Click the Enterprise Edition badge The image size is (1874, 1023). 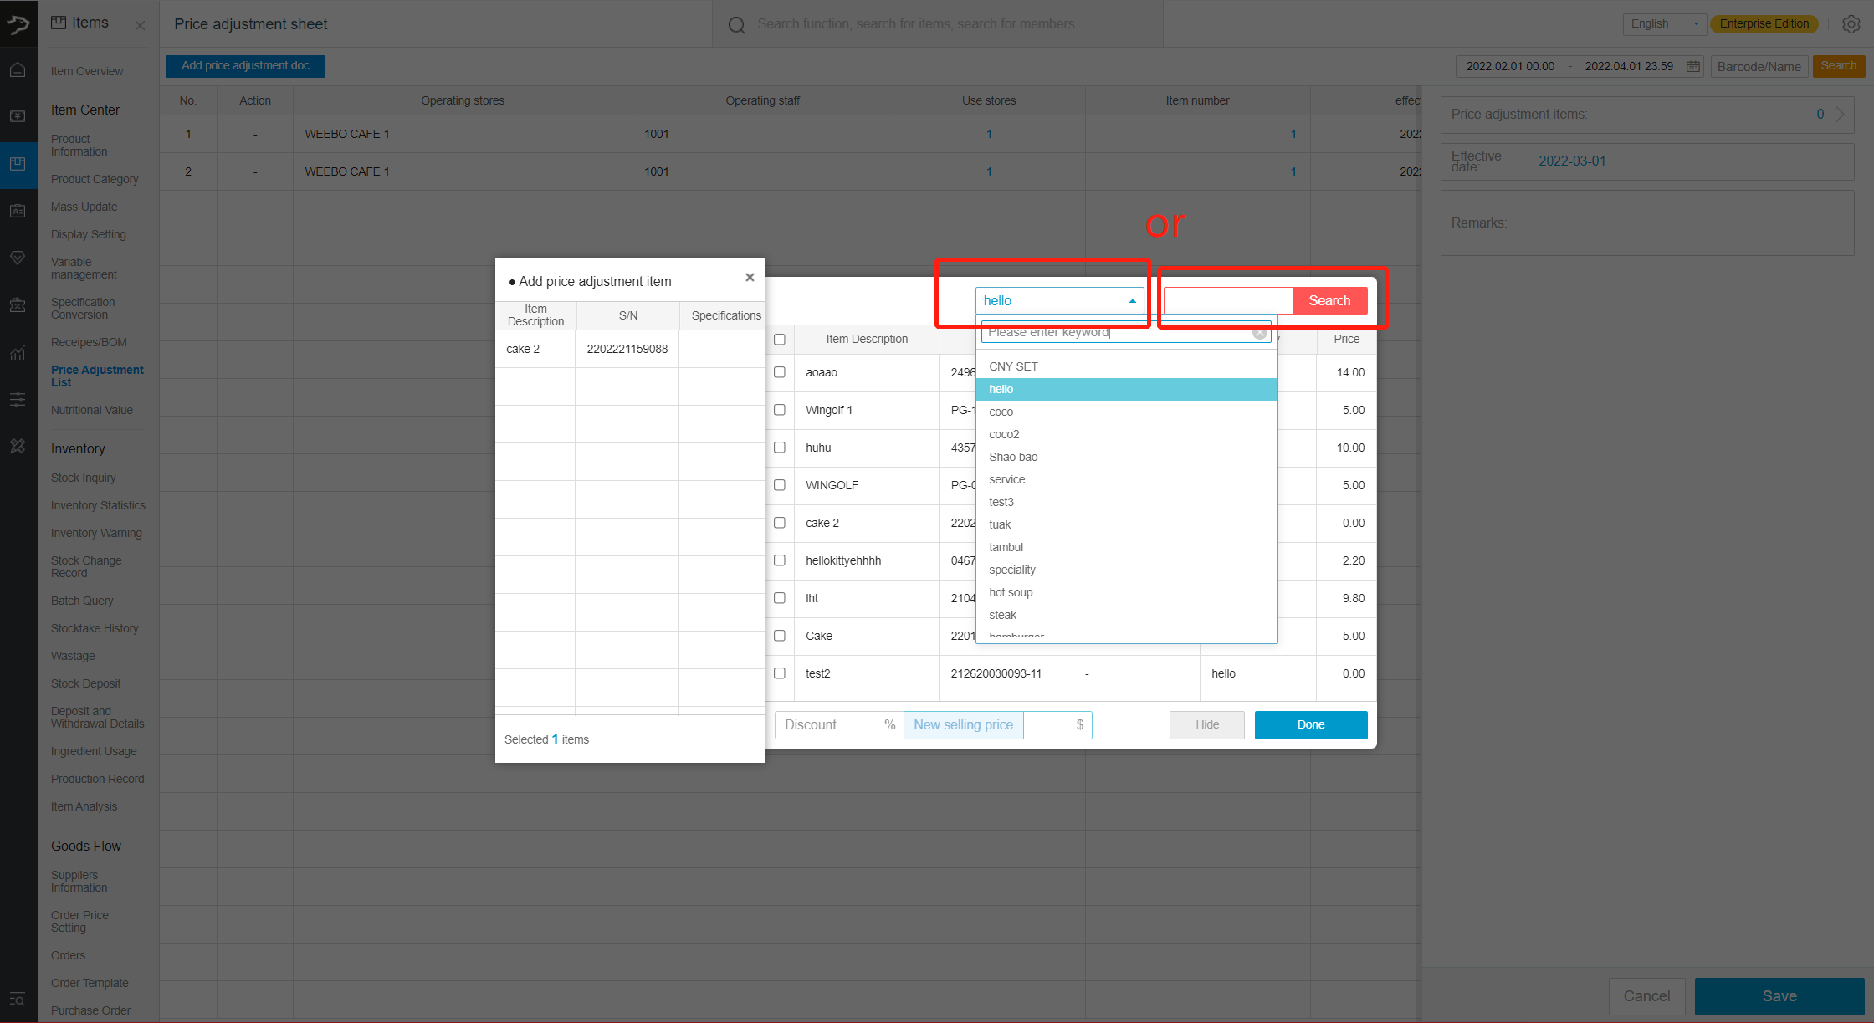(x=1764, y=23)
